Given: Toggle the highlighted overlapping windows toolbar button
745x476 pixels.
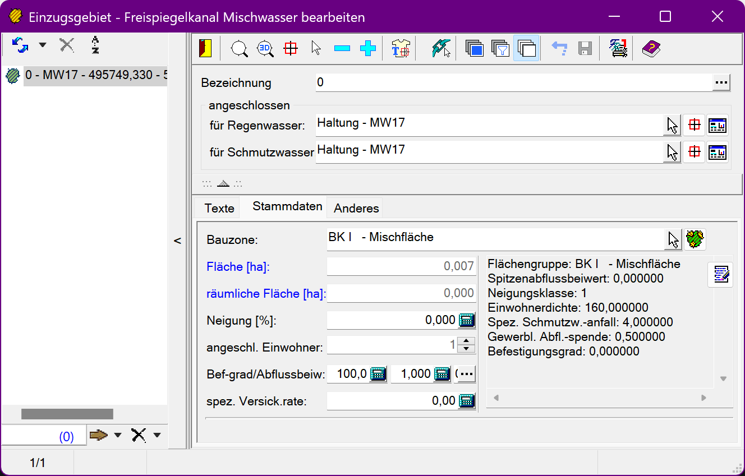Looking at the screenshot, I should point(526,49).
